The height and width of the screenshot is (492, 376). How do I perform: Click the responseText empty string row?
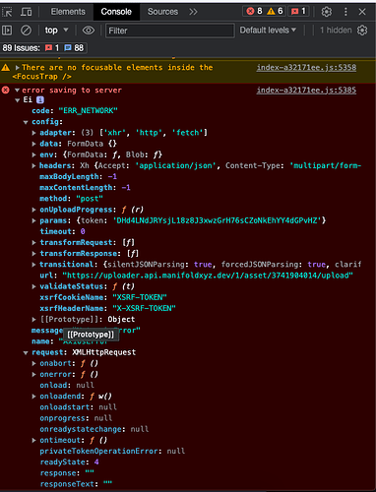(x=76, y=484)
